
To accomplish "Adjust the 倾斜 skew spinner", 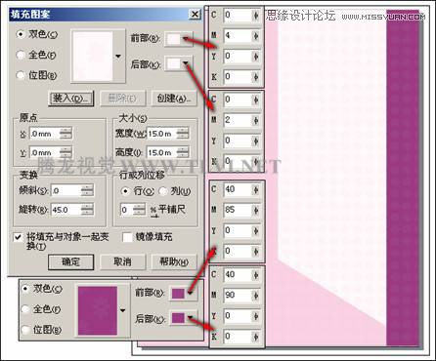I will pyautogui.click(x=87, y=190).
